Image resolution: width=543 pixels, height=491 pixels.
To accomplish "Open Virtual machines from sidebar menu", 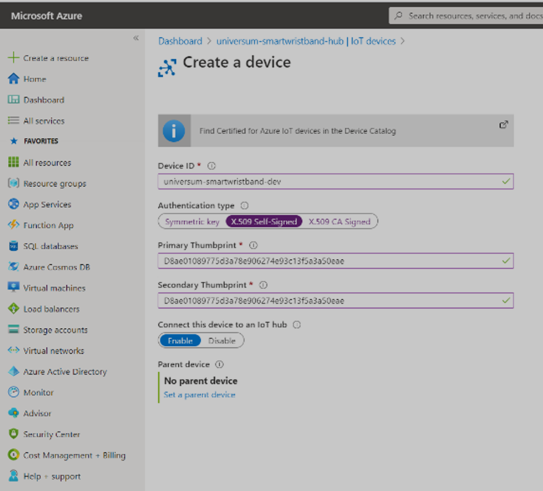I will (x=54, y=288).
